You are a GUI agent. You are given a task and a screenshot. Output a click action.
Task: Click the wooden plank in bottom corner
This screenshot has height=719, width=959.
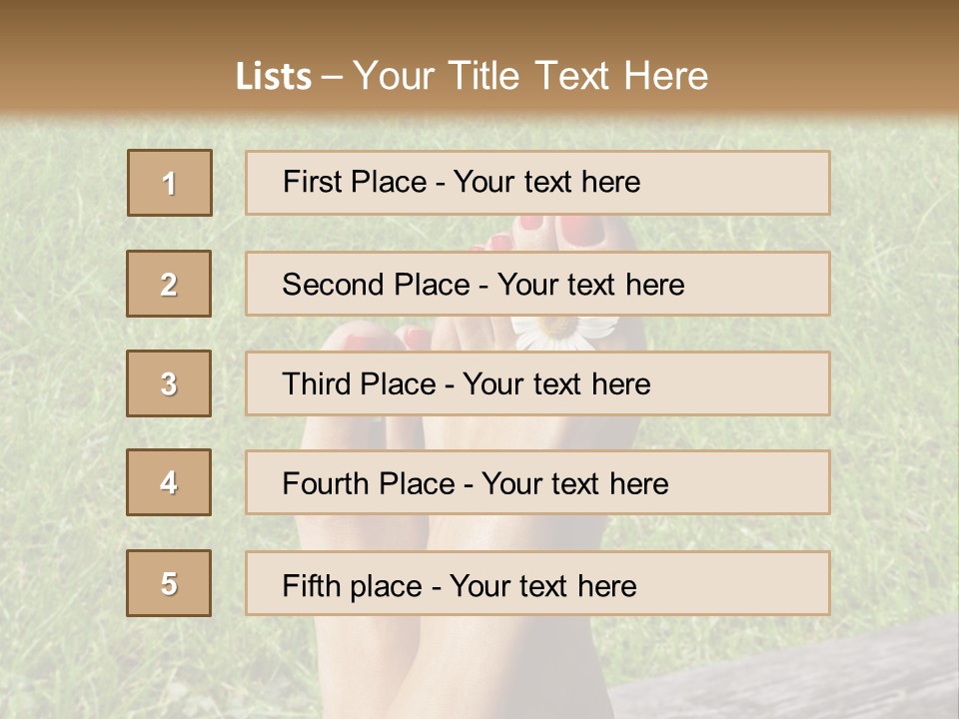pos(799,679)
